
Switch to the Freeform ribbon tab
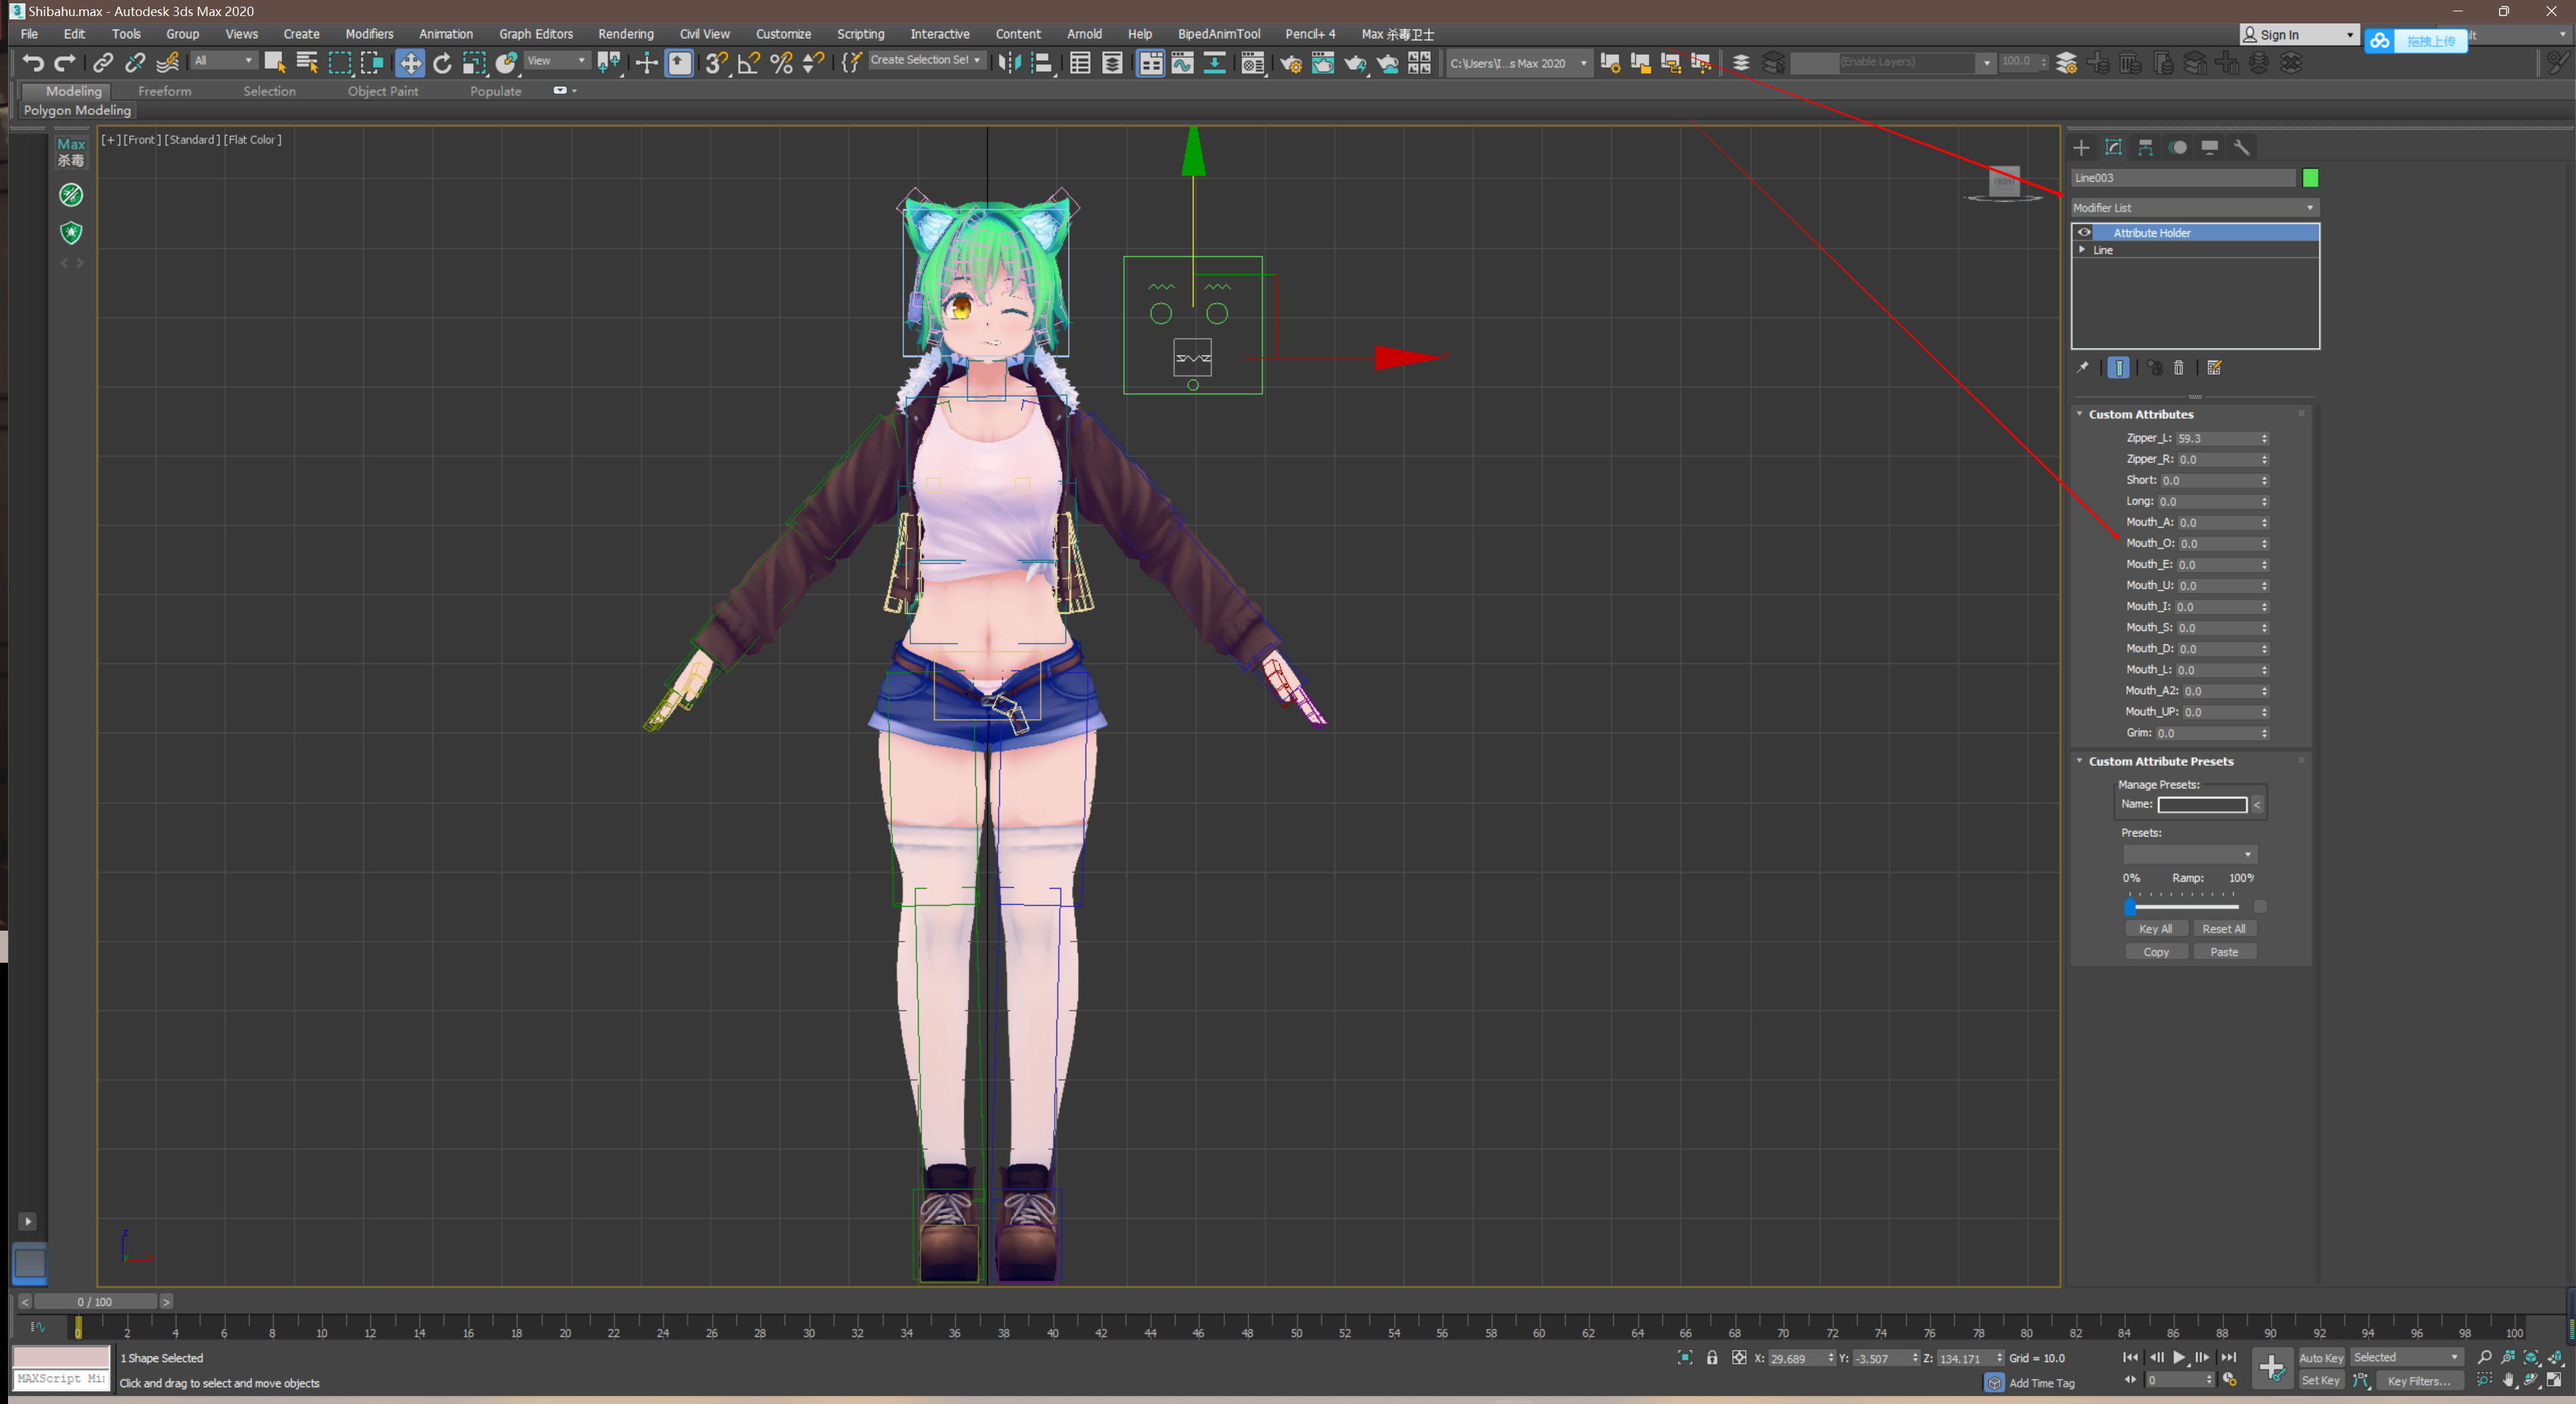164,91
